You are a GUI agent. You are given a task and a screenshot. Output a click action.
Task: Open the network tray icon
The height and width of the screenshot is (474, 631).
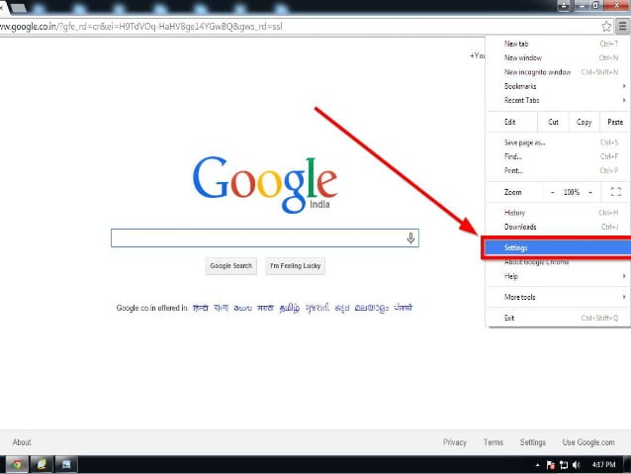[x=564, y=465]
